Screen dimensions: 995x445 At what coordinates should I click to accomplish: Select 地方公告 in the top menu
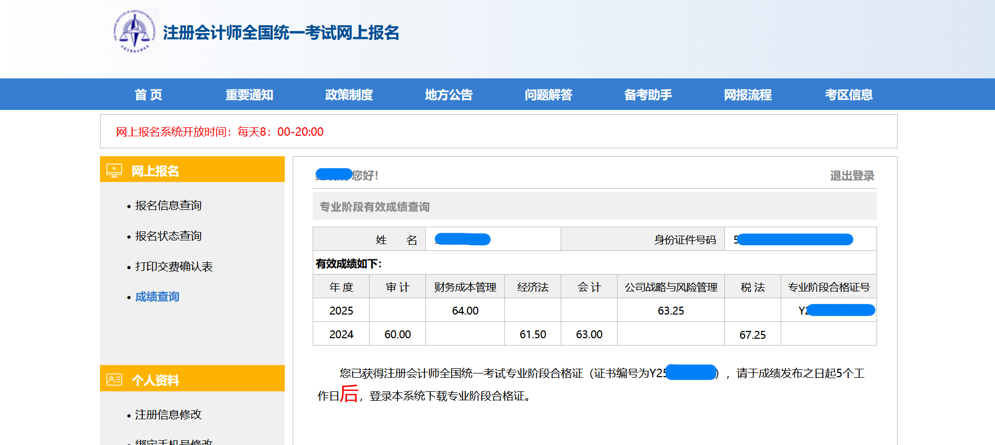tap(449, 95)
